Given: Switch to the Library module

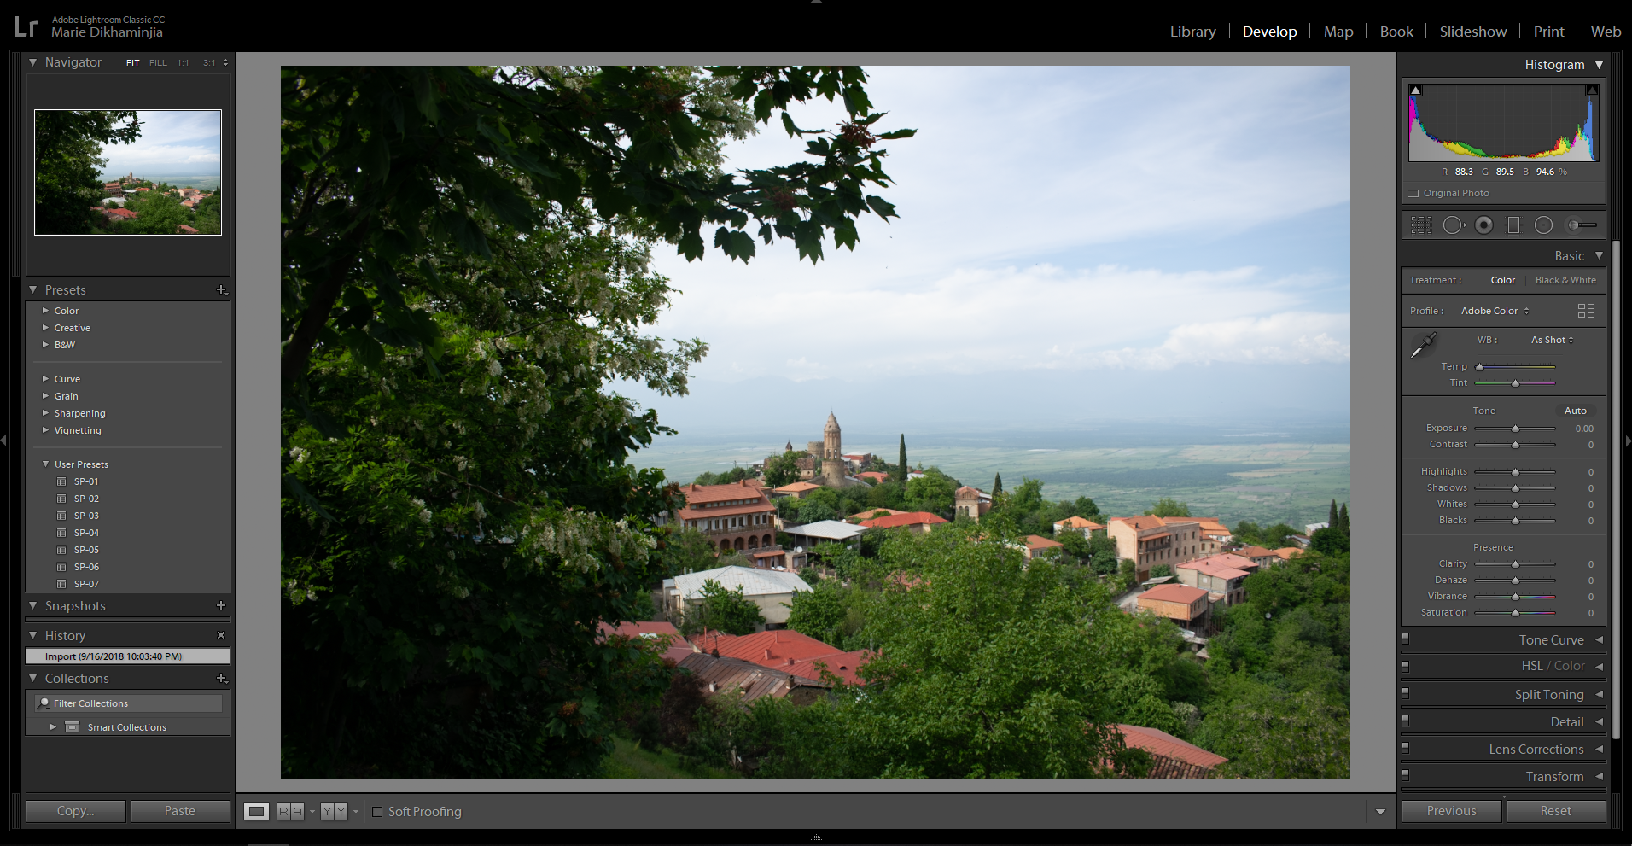Looking at the screenshot, I should [x=1192, y=32].
